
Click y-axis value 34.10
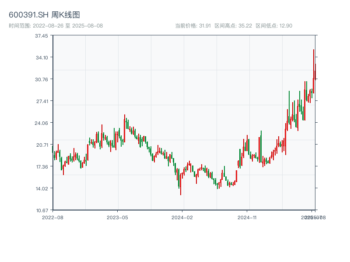tap(42, 58)
